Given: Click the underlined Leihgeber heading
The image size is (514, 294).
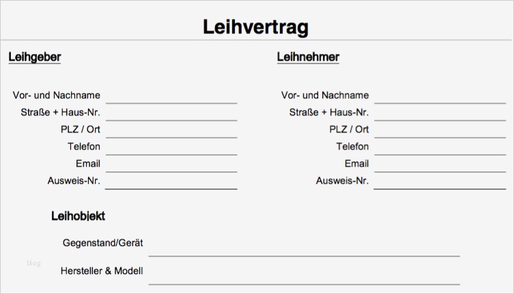Looking at the screenshot, I should (x=35, y=57).
